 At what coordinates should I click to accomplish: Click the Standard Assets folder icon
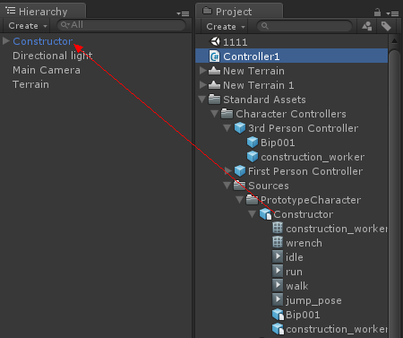click(214, 100)
